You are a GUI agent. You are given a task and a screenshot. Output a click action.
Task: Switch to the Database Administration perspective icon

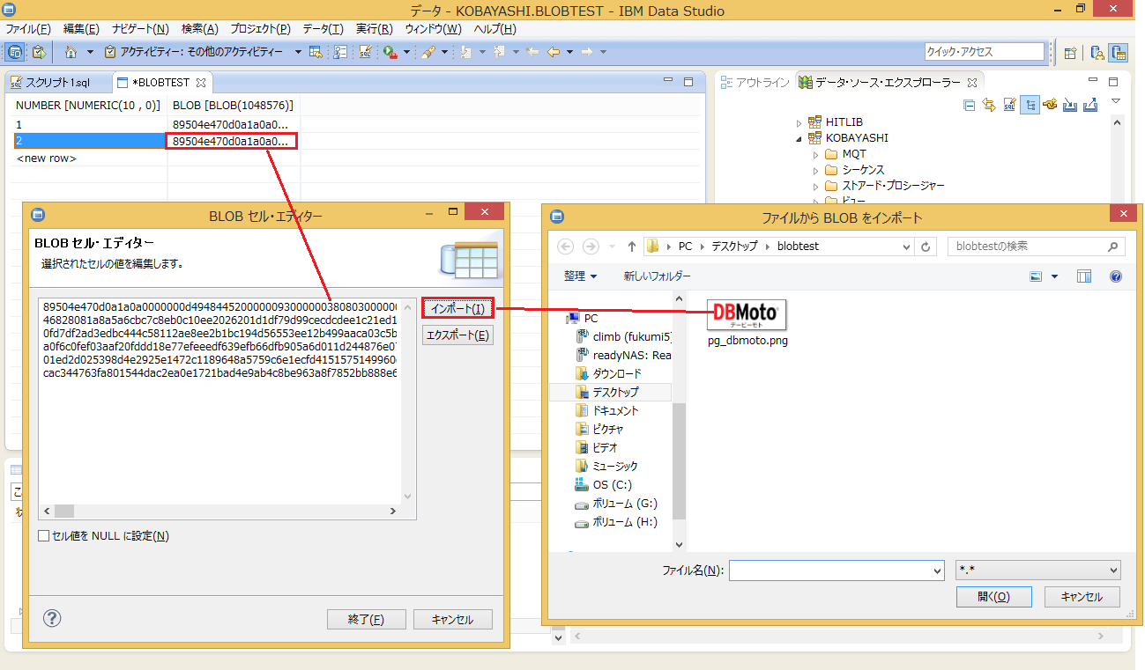point(1097,52)
